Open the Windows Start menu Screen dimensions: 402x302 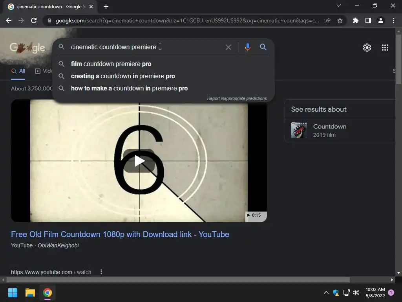13,293
